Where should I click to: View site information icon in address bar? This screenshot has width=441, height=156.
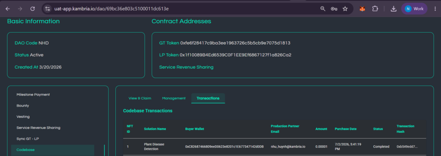point(47,9)
